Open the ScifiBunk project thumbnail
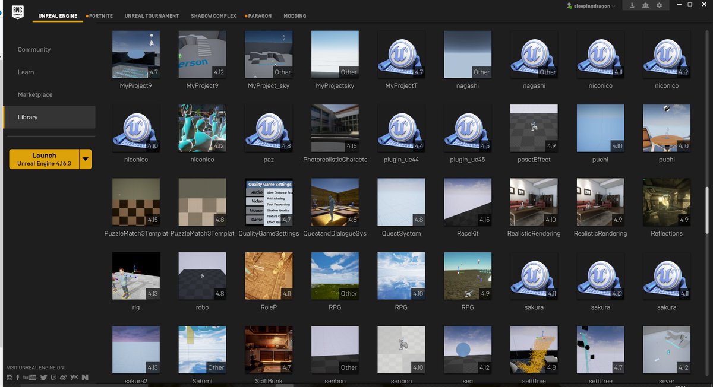713x387 pixels. pos(269,350)
